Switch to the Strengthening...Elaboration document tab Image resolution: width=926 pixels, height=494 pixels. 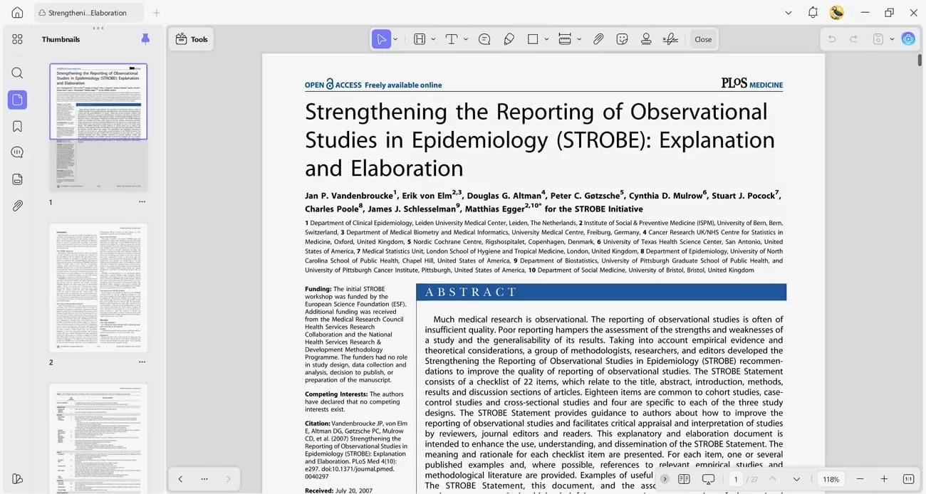[x=88, y=13]
